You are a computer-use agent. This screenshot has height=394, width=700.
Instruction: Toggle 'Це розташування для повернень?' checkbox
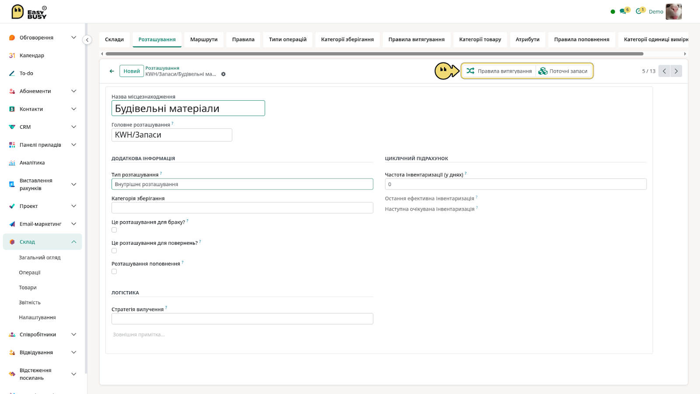[114, 251]
